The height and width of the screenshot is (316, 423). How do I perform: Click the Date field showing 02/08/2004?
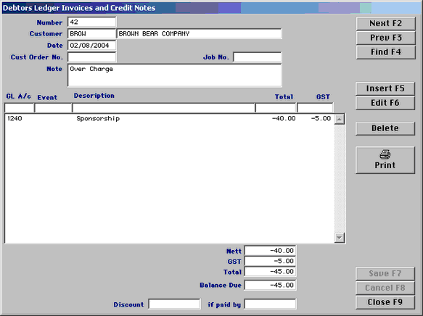[x=91, y=45]
